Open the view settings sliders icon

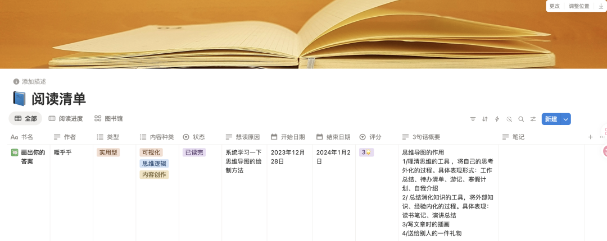point(533,119)
